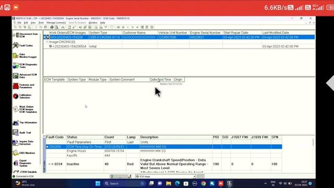
Task: Click the Inactive status of fault 0234
Action: [x=73, y=164]
